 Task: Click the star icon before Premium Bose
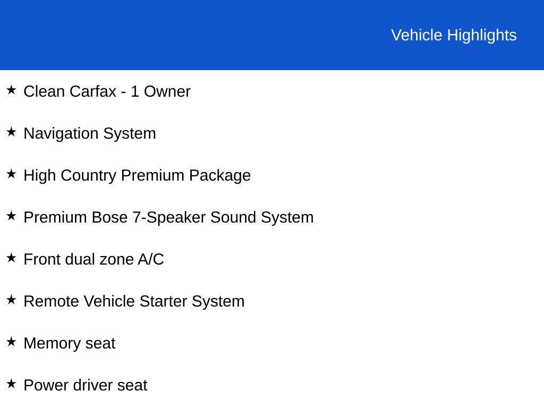11,216
